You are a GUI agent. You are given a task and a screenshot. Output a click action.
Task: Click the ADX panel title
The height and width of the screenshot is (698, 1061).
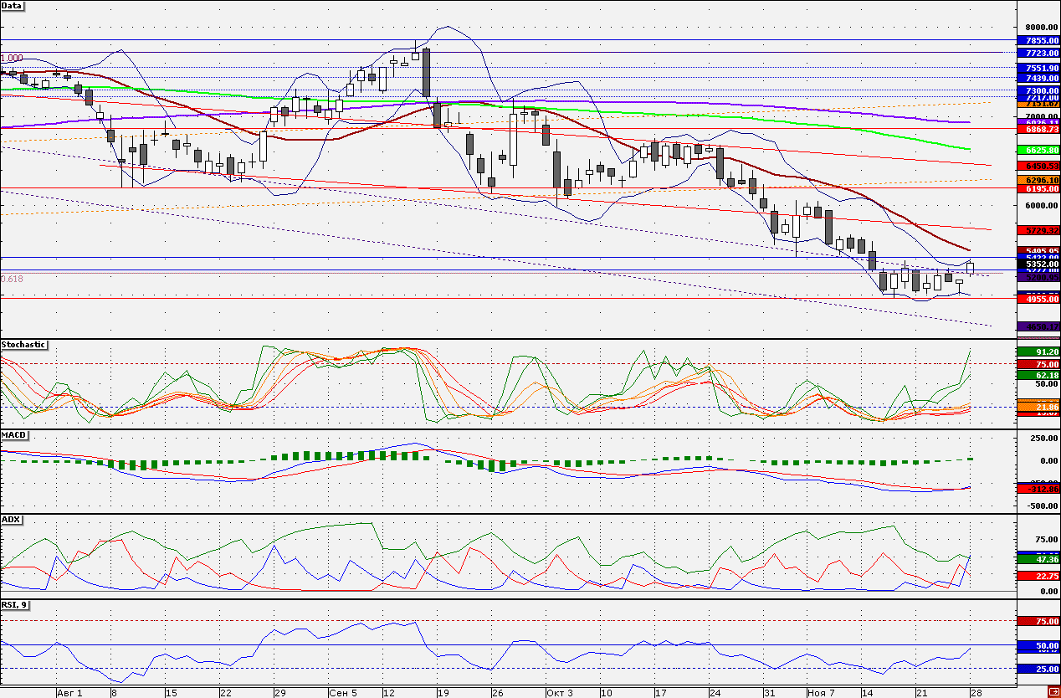tap(11, 520)
